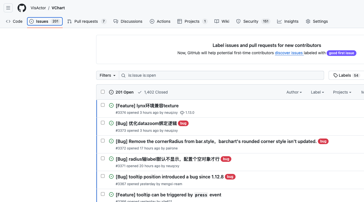The image size is (364, 202).
Task: Click the milestone signpost icon
Action: click(182, 113)
